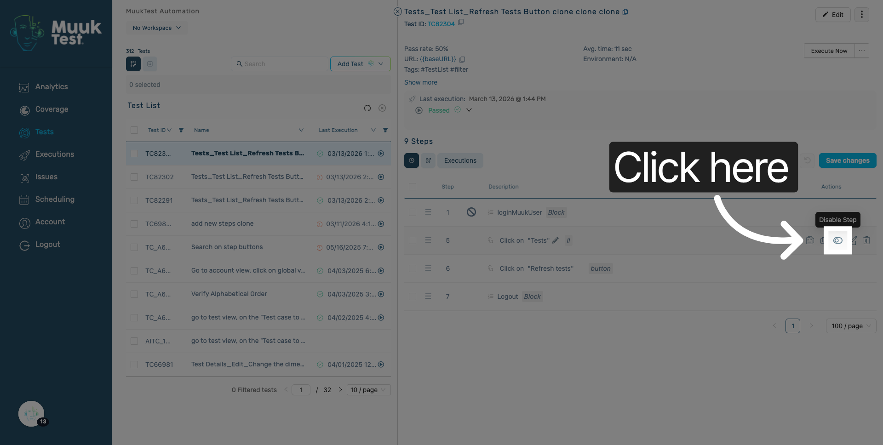Open the ellipsis menu beside Execute Now
The height and width of the screenshot is (445, 883).
862,51
